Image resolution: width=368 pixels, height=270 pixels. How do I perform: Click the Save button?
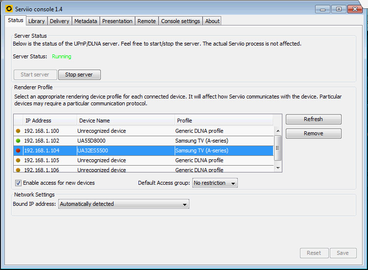click(x=343, y=253)
